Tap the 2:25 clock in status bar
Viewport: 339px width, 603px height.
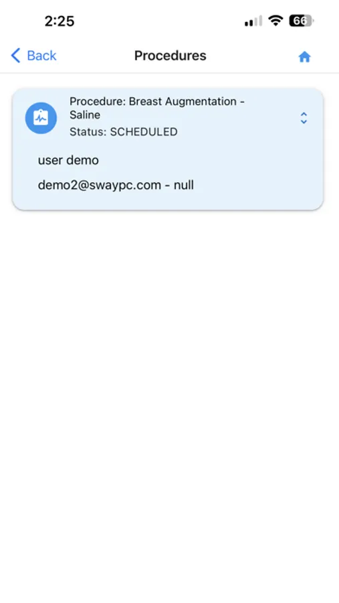click(x=60, y=21)
